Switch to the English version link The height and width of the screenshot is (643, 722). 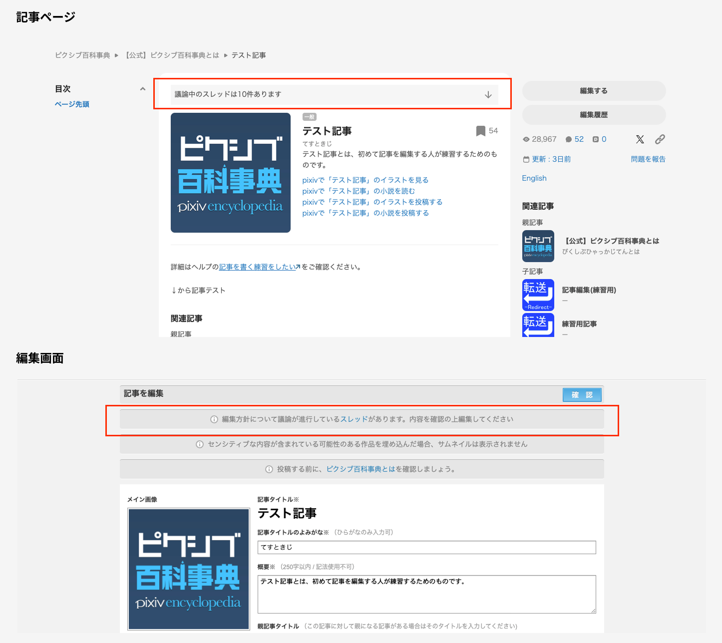point(534,178)
